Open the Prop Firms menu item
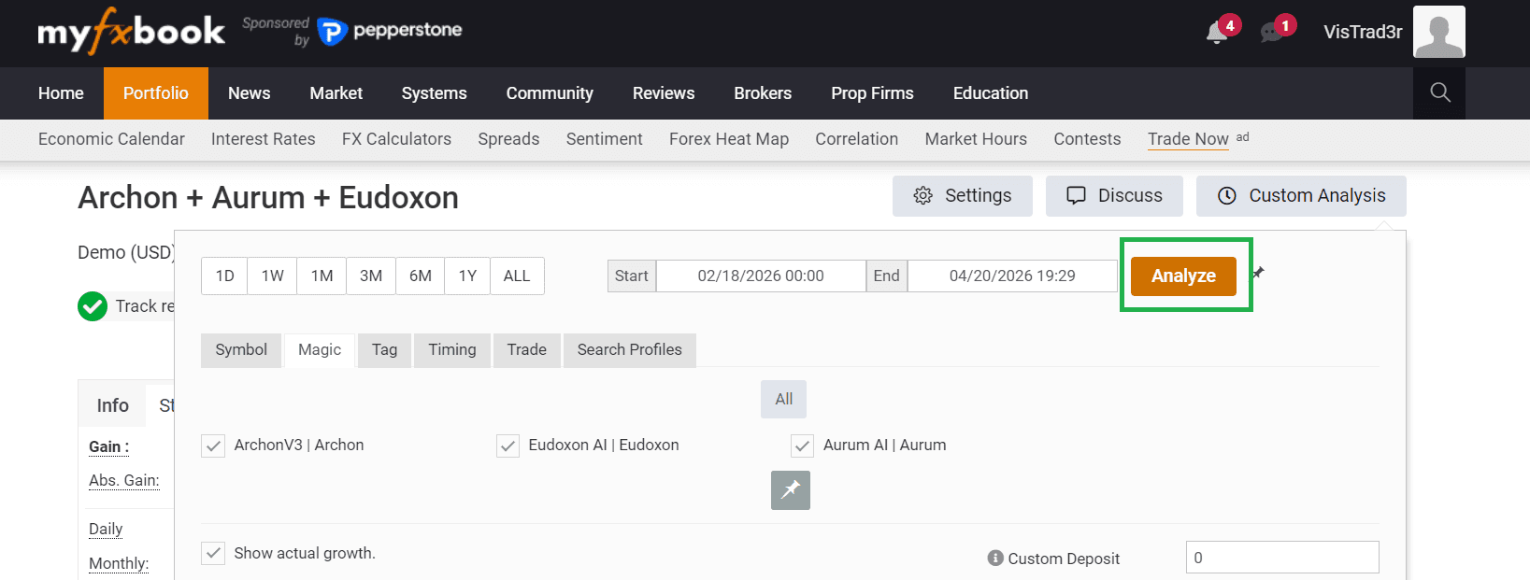Viewport: 1530px width, 580px height. tap(872, 93)
